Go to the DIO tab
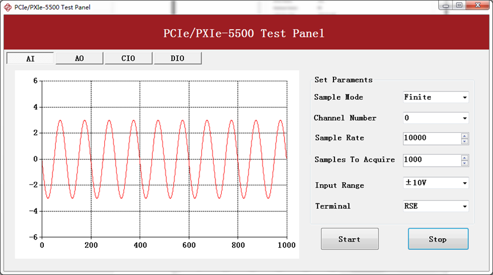This screenshot has width=493, height=275. click(x=178, y=59)
